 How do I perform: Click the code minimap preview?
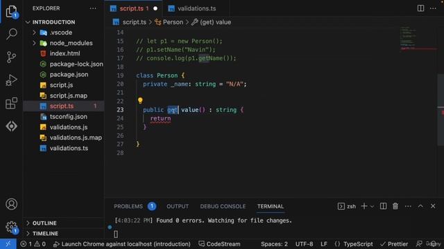point(418,39)
